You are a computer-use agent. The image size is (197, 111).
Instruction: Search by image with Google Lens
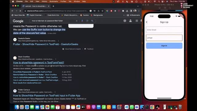click(87, 21)
